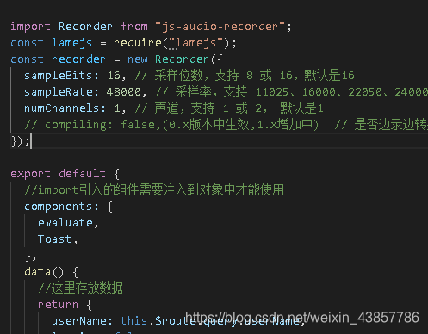The height and width of the screenshot is (334, 428).
Task: Click the import Recorder identifier
Action: [x=85, y=27]
